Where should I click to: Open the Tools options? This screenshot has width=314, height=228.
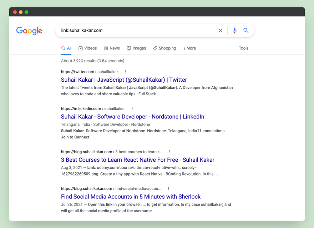pyautogui.click(x=244, y=48)
